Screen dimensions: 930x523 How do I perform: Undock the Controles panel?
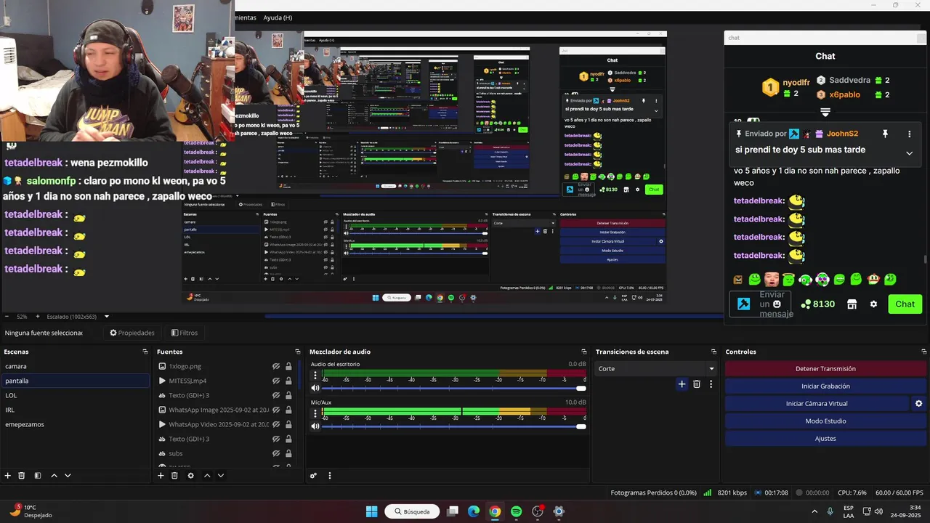(x=923, y=352)
